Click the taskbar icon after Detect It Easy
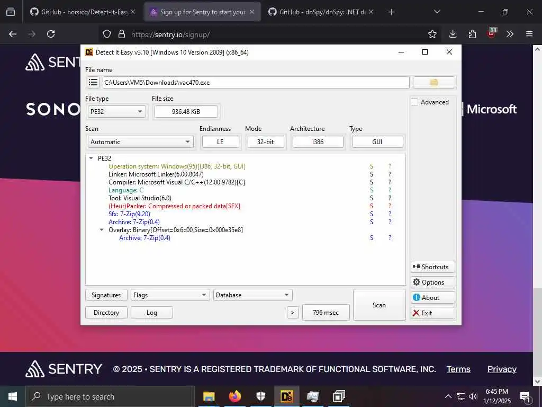This screenshot has width=542, height=407. click(312, 396)
